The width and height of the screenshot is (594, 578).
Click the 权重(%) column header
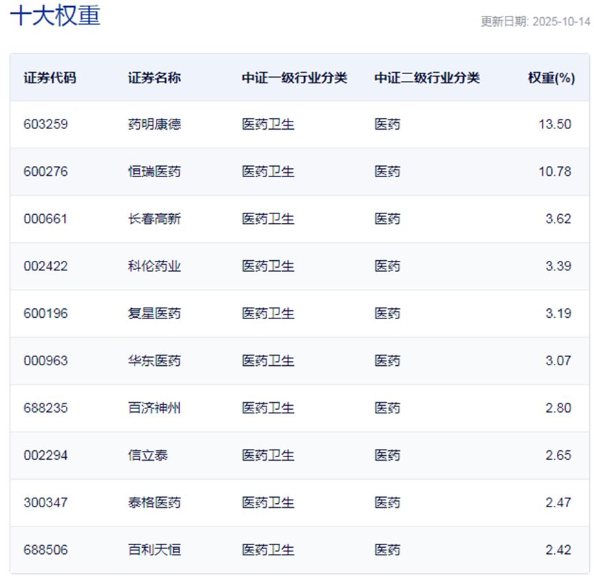pyautogui.click(x=551, y=78)
